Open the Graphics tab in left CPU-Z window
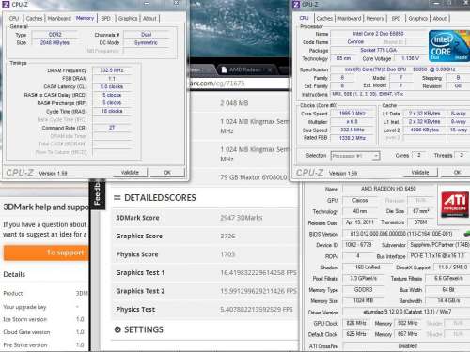 click(x=128, y=19)
